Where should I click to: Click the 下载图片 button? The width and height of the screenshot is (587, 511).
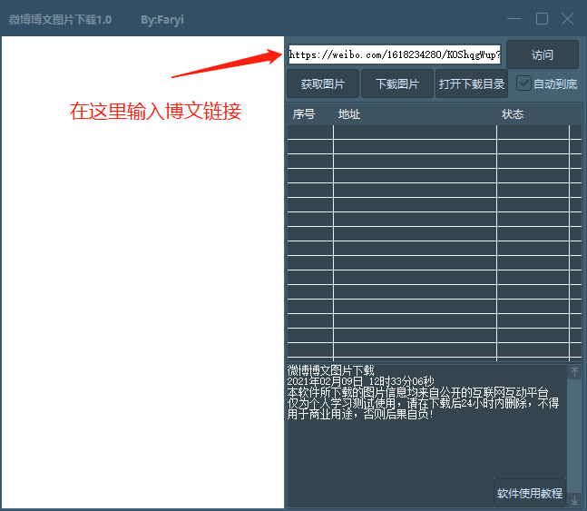coord(396,84)
